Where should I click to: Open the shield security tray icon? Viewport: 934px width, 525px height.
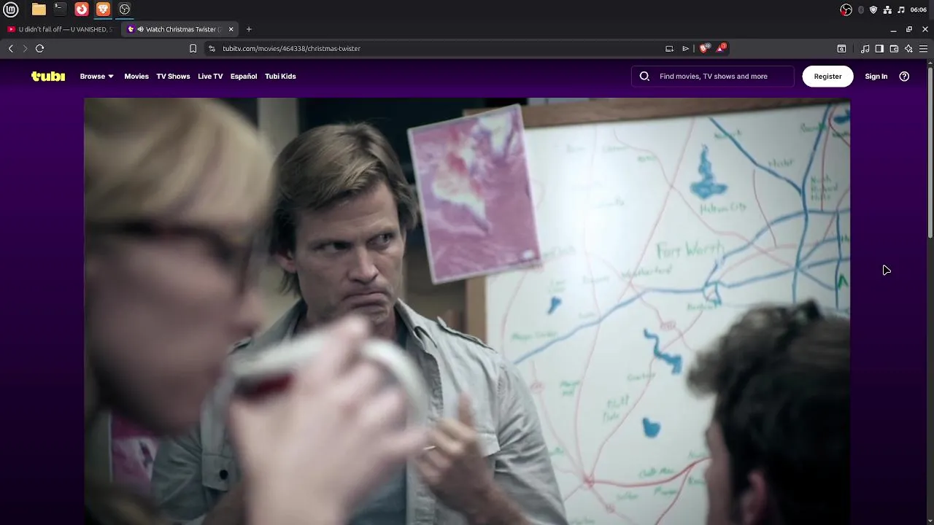tap(873, 9)
